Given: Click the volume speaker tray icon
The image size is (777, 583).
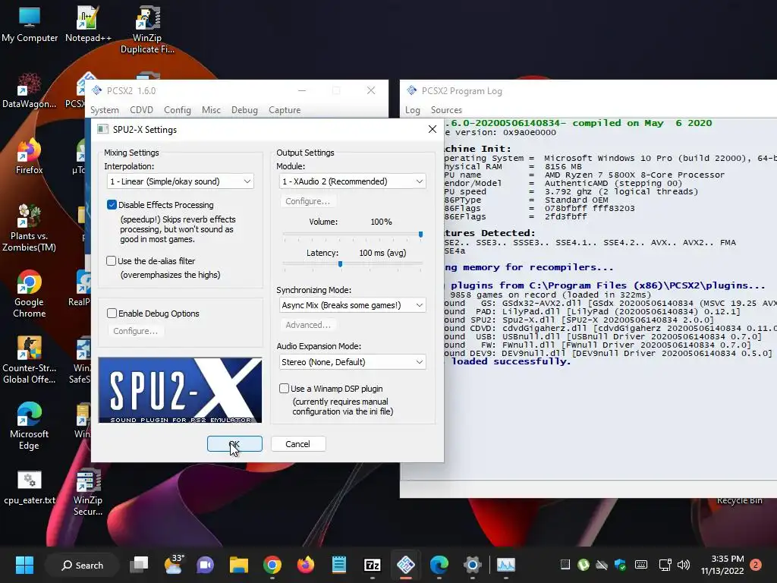Looking at the screenshot, I should pyautogui.click(x=684, y=565).
